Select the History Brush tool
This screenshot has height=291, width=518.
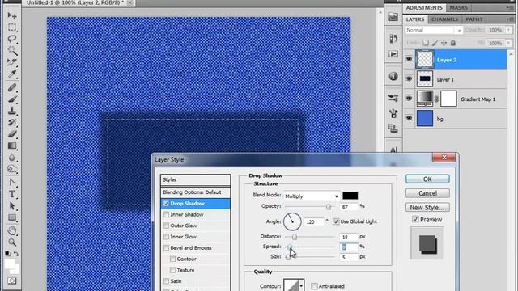(x=12, y=122)
